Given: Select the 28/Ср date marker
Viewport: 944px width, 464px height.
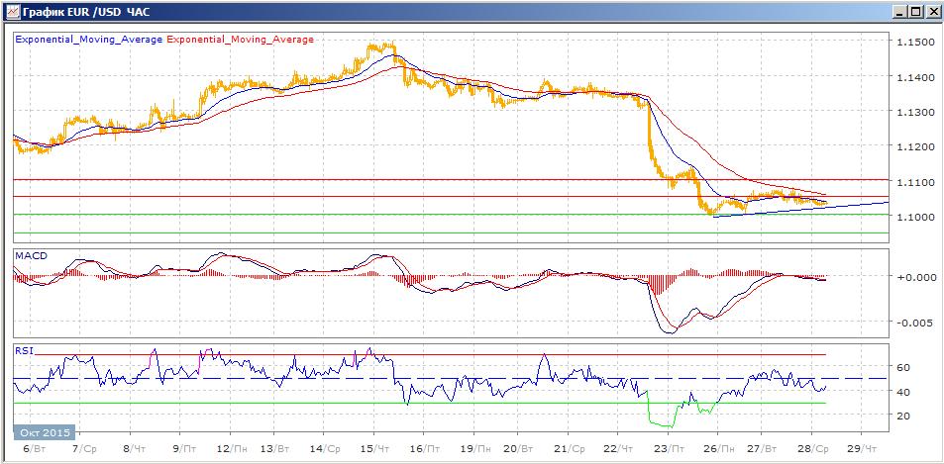Looking at the screenshot, I should click(x=814, y=449).
